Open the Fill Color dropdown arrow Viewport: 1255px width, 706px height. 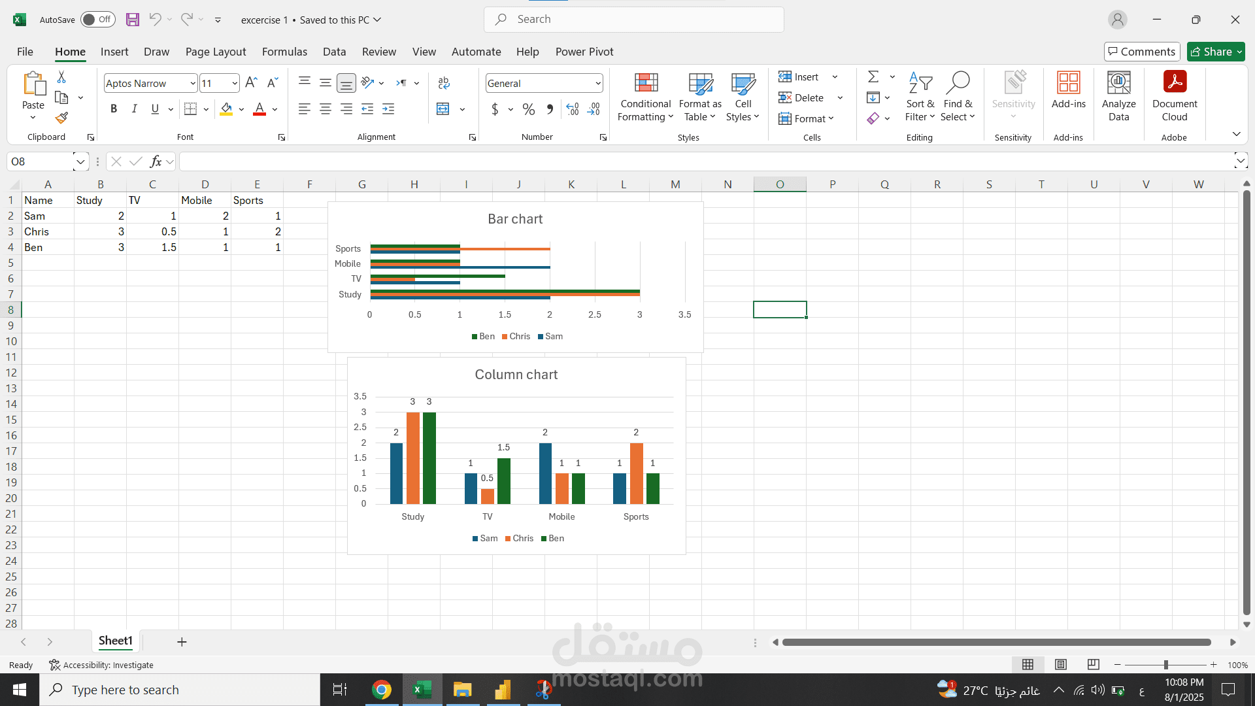tap(241, 109)
